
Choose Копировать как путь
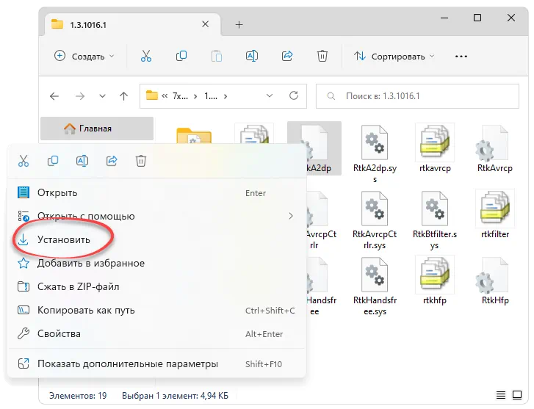[x=156, y=311]
